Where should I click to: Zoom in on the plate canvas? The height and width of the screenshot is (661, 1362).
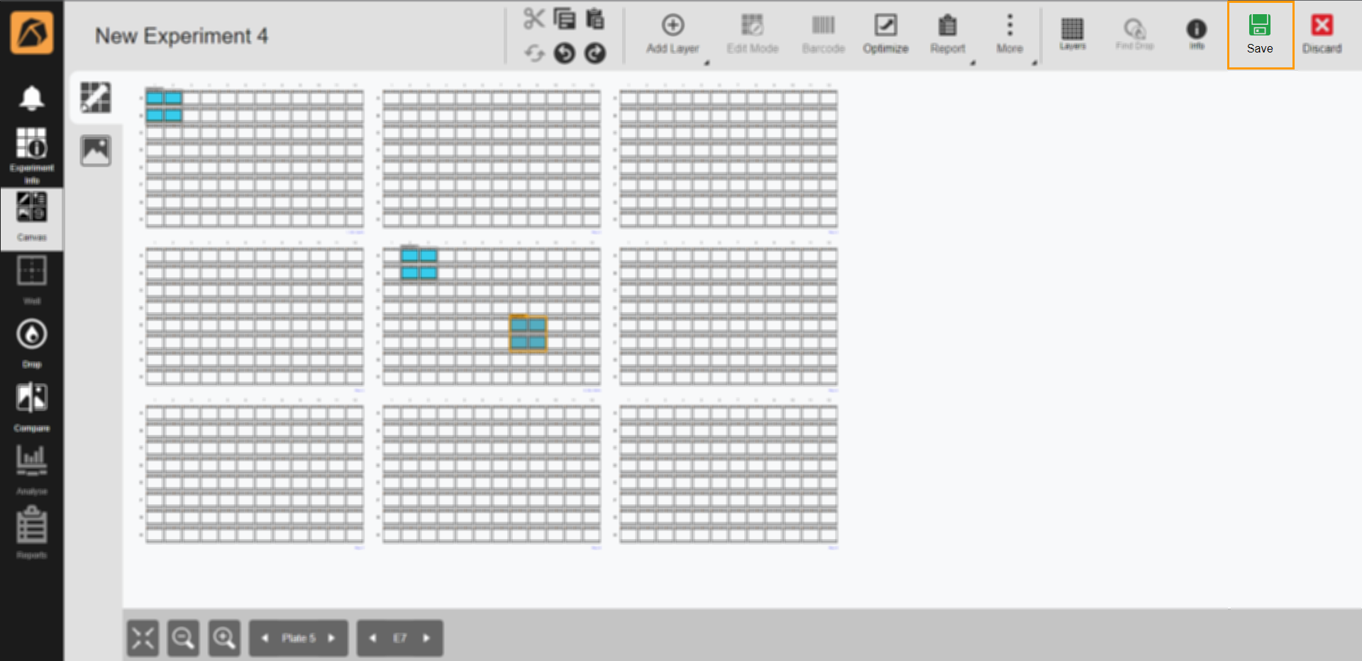coord(224,638)
